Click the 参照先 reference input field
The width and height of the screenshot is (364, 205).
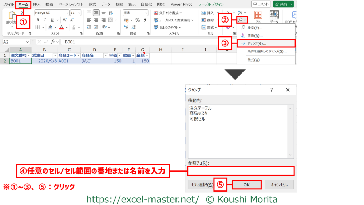point(241,171)
